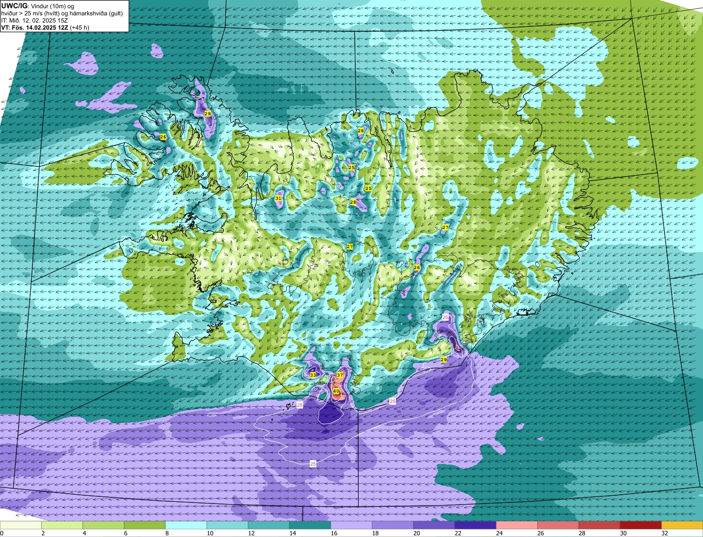The width and height of the screenshot is (703, 537).
Task: Click the "(+45 h)" forecast offset text
Action: [80, 27]
